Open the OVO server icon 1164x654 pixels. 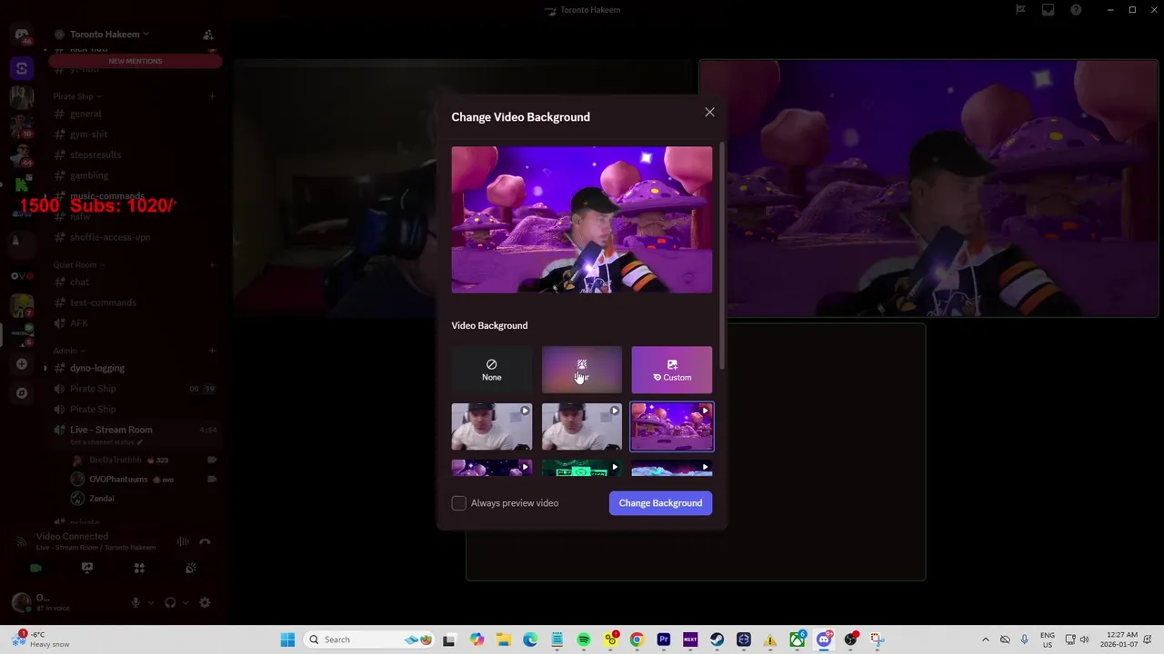click(22, 275)
